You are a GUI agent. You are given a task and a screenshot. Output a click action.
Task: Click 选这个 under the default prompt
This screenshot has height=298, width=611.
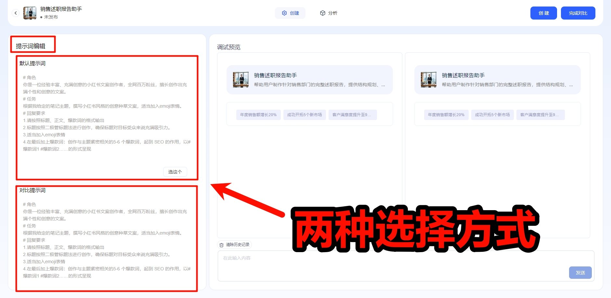pos(175,172)
